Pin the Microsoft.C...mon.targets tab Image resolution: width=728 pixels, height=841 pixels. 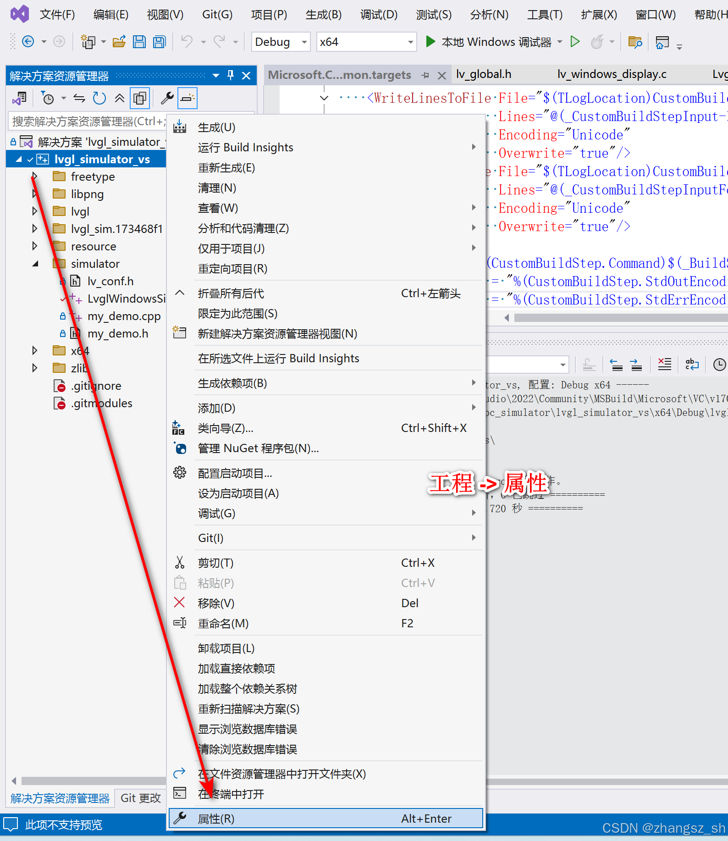tap(425, 75)
